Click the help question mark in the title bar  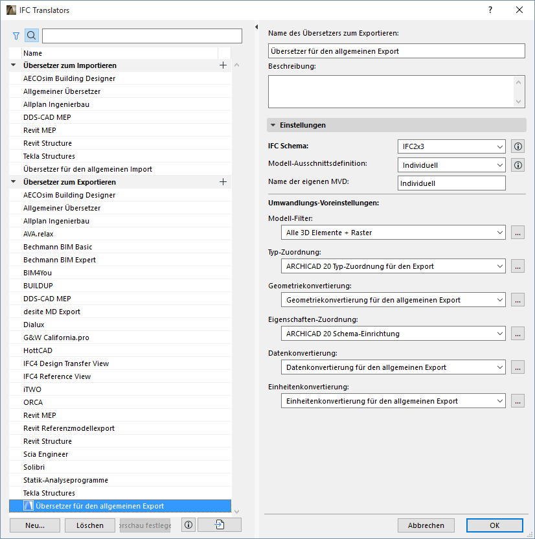coord(490,10)
